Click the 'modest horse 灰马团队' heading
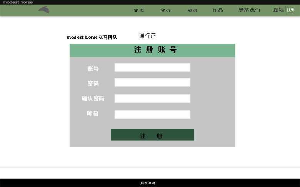This screenshot has width=300, height=187. [92, 37]
